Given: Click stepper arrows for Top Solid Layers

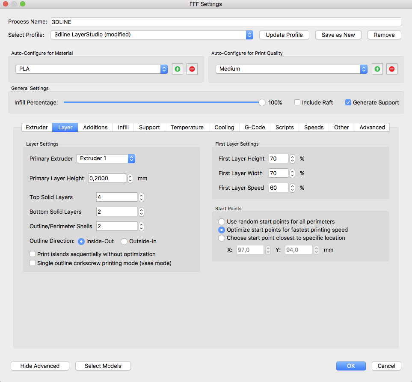Looking at the screenshot, I should (141, 197).
